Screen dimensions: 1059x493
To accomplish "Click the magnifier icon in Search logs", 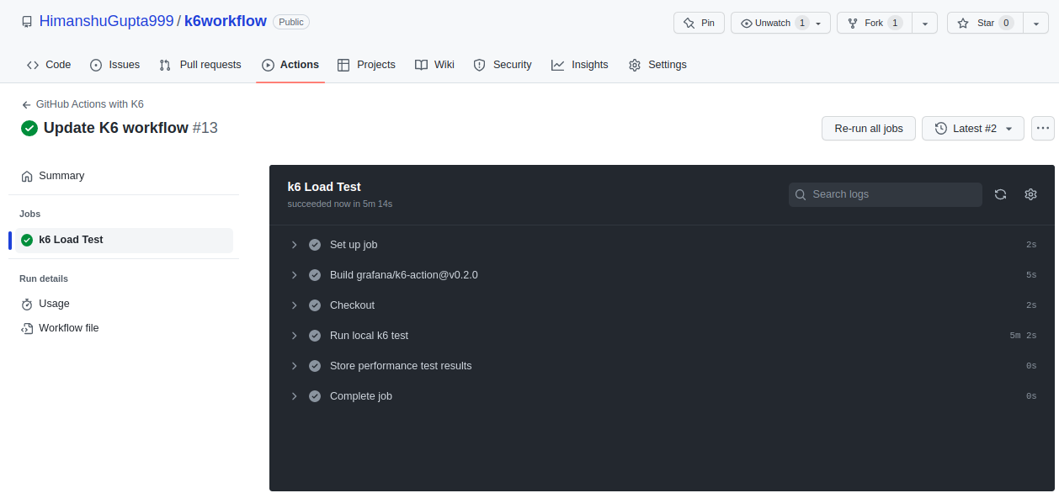I will [x=801, y=194].
